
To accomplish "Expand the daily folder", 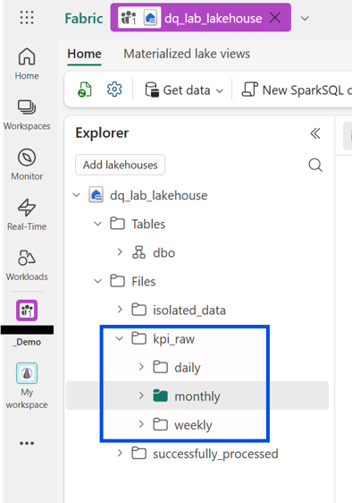I will (141, 367).
